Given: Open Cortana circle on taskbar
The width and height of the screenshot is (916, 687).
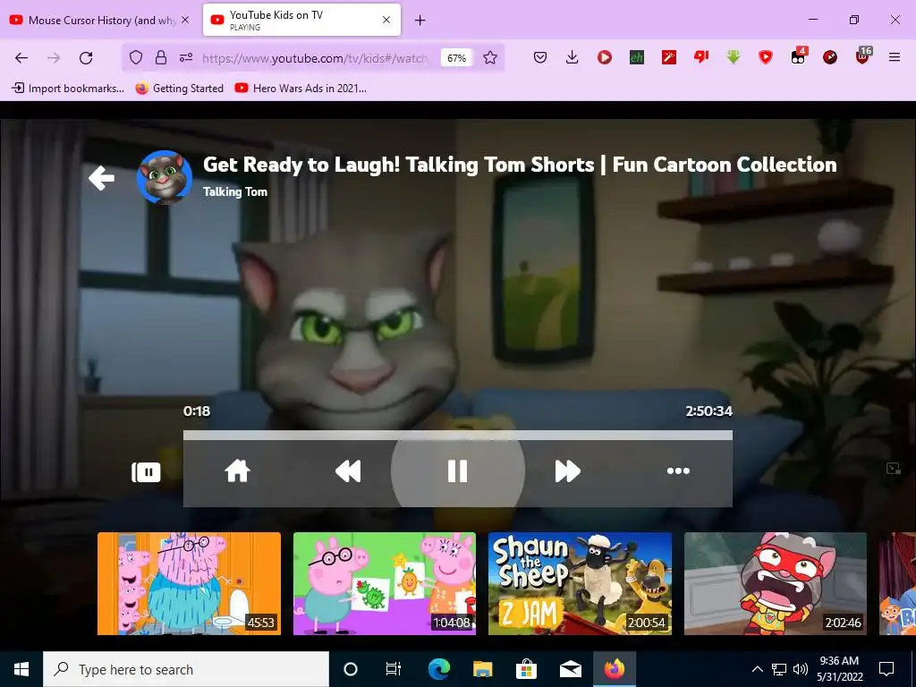Looking at the screenshot, I should click(x=351, y=669).
